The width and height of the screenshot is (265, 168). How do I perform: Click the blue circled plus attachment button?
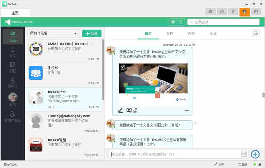click(255, 154)
